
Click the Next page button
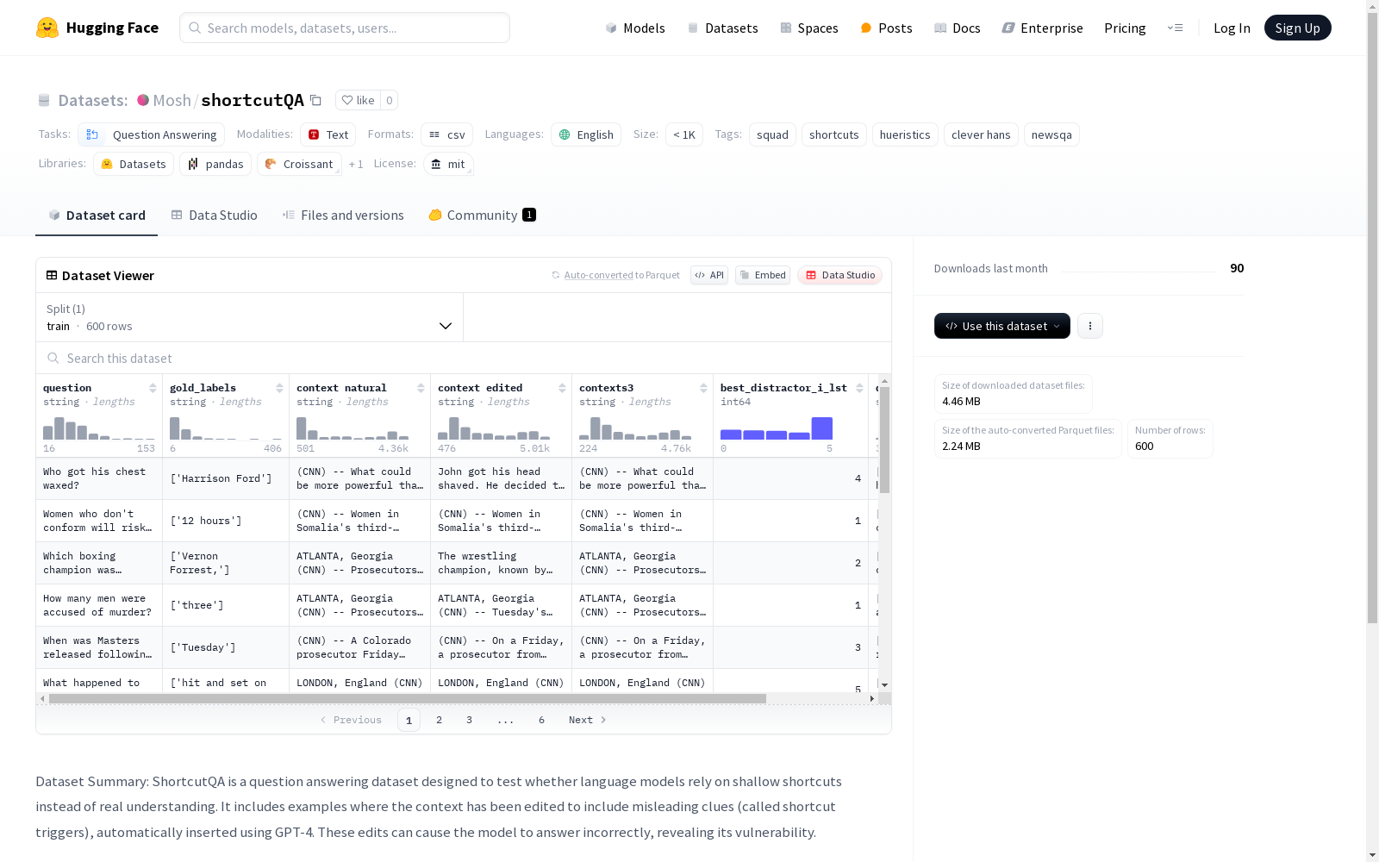click(x=588, y=720)
